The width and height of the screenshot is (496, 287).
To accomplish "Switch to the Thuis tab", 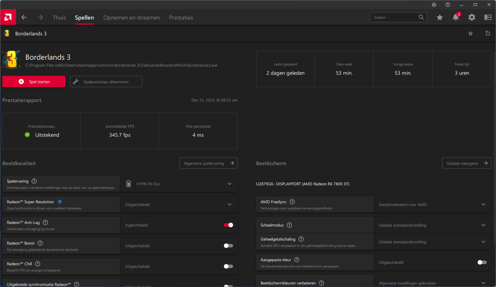I will pyautogui.click(x=59, y=18).
